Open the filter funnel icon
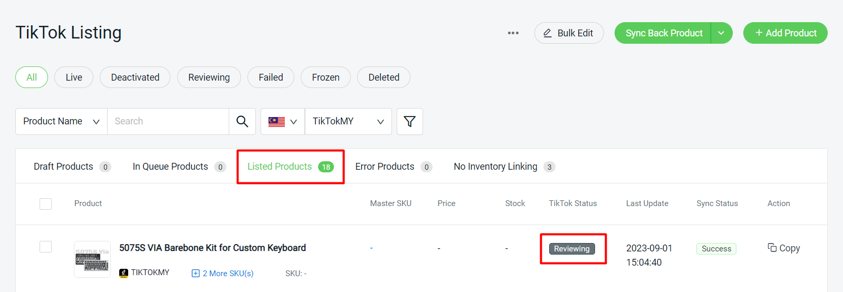This screenshot has width=843, height=292. (x=409, y=121)
